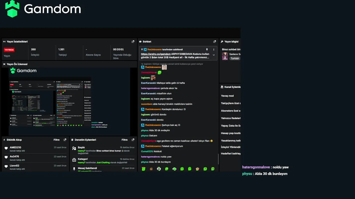Click the red YAYINDA live badge
The image size is (355, 199).
pos(9,50)
